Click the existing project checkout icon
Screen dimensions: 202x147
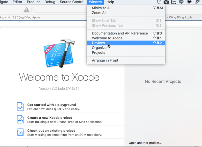coord(20,132)
